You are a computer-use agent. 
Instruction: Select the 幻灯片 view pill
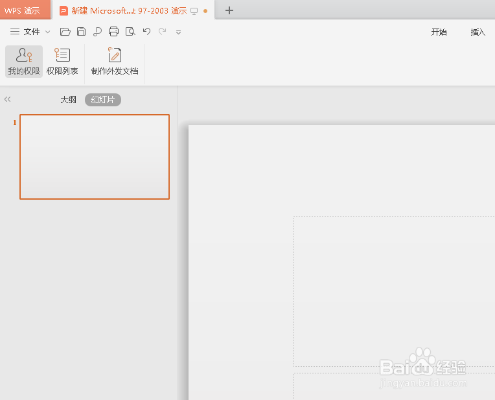(103, 100)
